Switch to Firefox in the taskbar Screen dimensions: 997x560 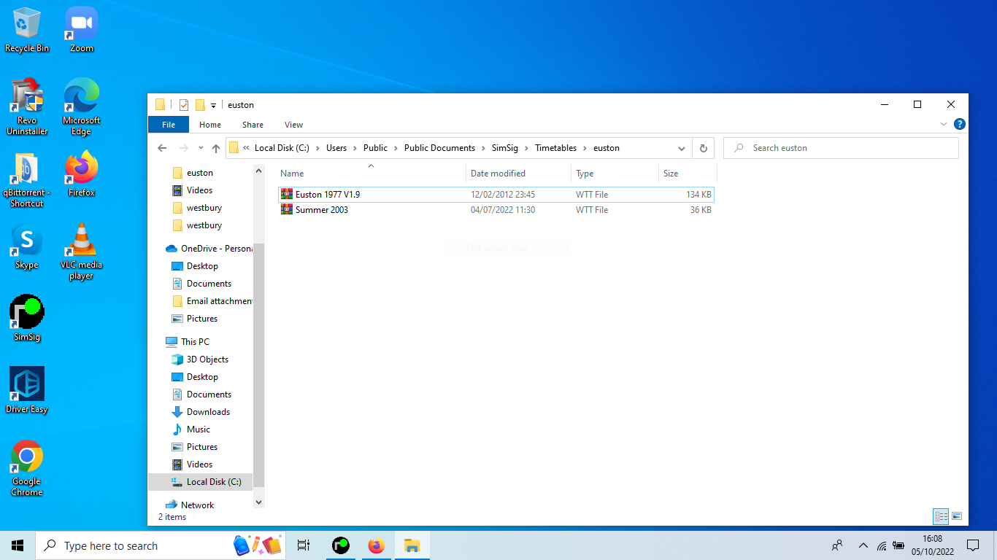point(377,545)
